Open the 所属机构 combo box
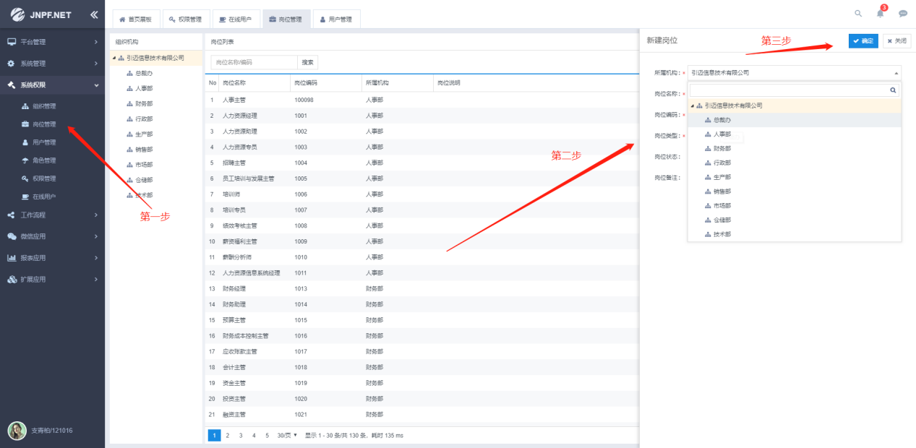This screenshot has height=448, width=916. pyautogui.click(x=795, y=73)
